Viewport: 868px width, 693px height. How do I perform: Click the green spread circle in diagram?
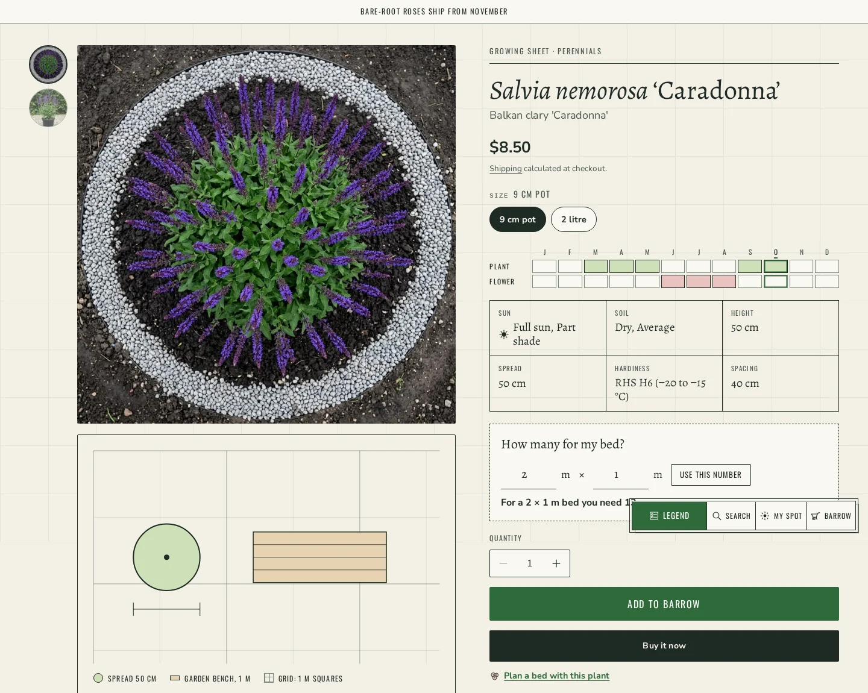[166, 557]
